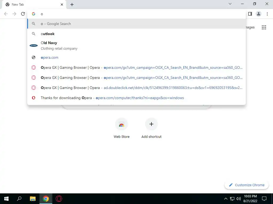Image resolution: width=273 pixels, height=204 pixels.
Task: Click the globe icon beside opera.com
Action: (x=34, y=57)
